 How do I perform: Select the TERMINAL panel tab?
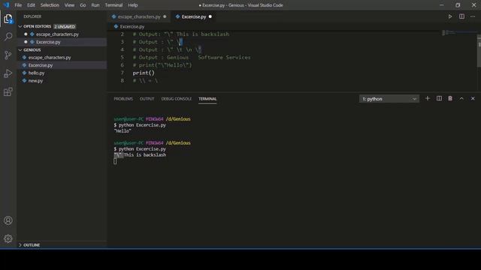(207, 99)
